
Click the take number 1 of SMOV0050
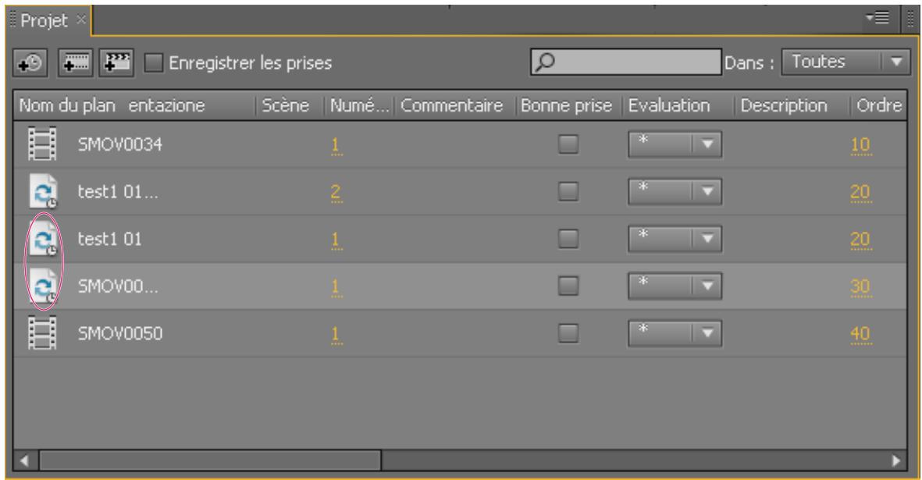pos(336,334)
